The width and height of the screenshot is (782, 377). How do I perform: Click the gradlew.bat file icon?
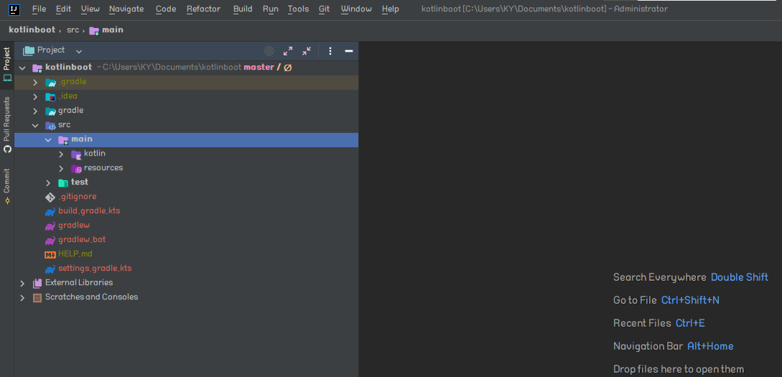coord(50,241)
